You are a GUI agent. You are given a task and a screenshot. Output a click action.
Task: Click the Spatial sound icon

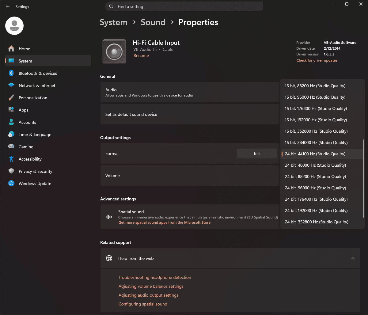tap(109, 216)
